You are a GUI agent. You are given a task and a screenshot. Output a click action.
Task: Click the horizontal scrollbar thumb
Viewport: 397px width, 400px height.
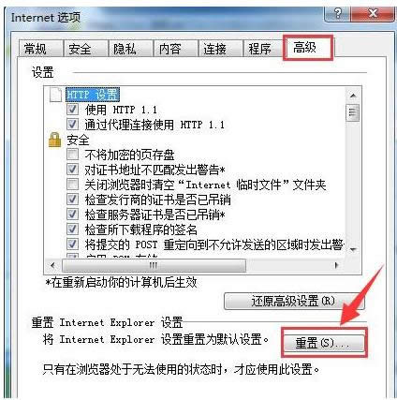tap(154, 266)
